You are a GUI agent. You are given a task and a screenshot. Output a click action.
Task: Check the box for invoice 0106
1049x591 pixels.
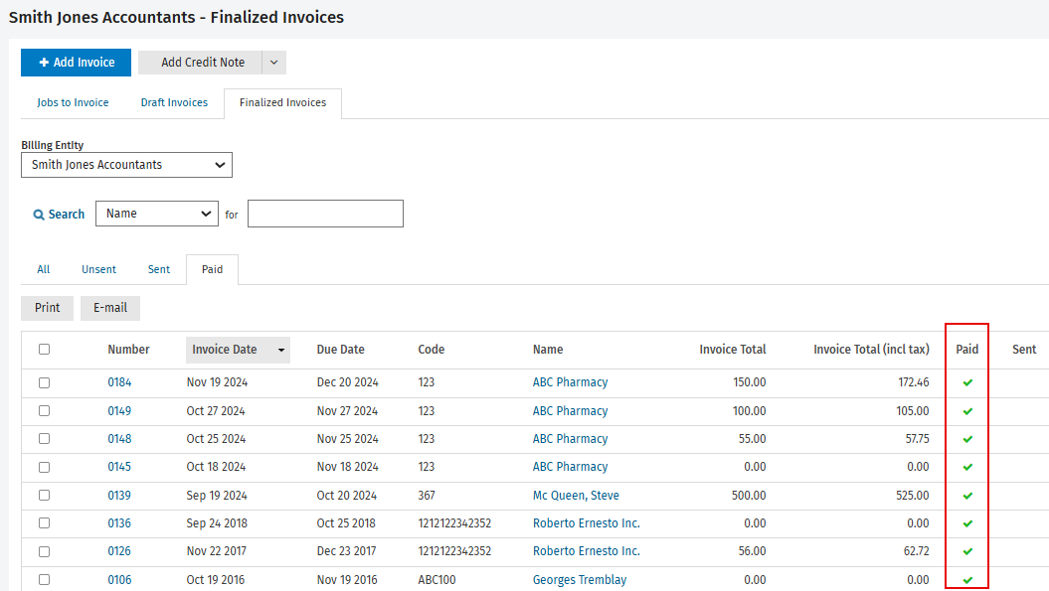pyautogui.click(x=44, y=580)
